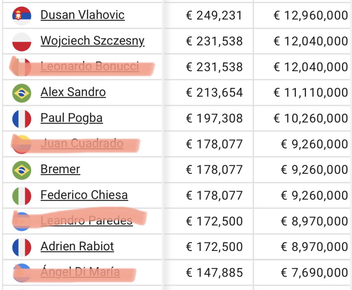Click the highlighted Leandro Paredes name

87,221
